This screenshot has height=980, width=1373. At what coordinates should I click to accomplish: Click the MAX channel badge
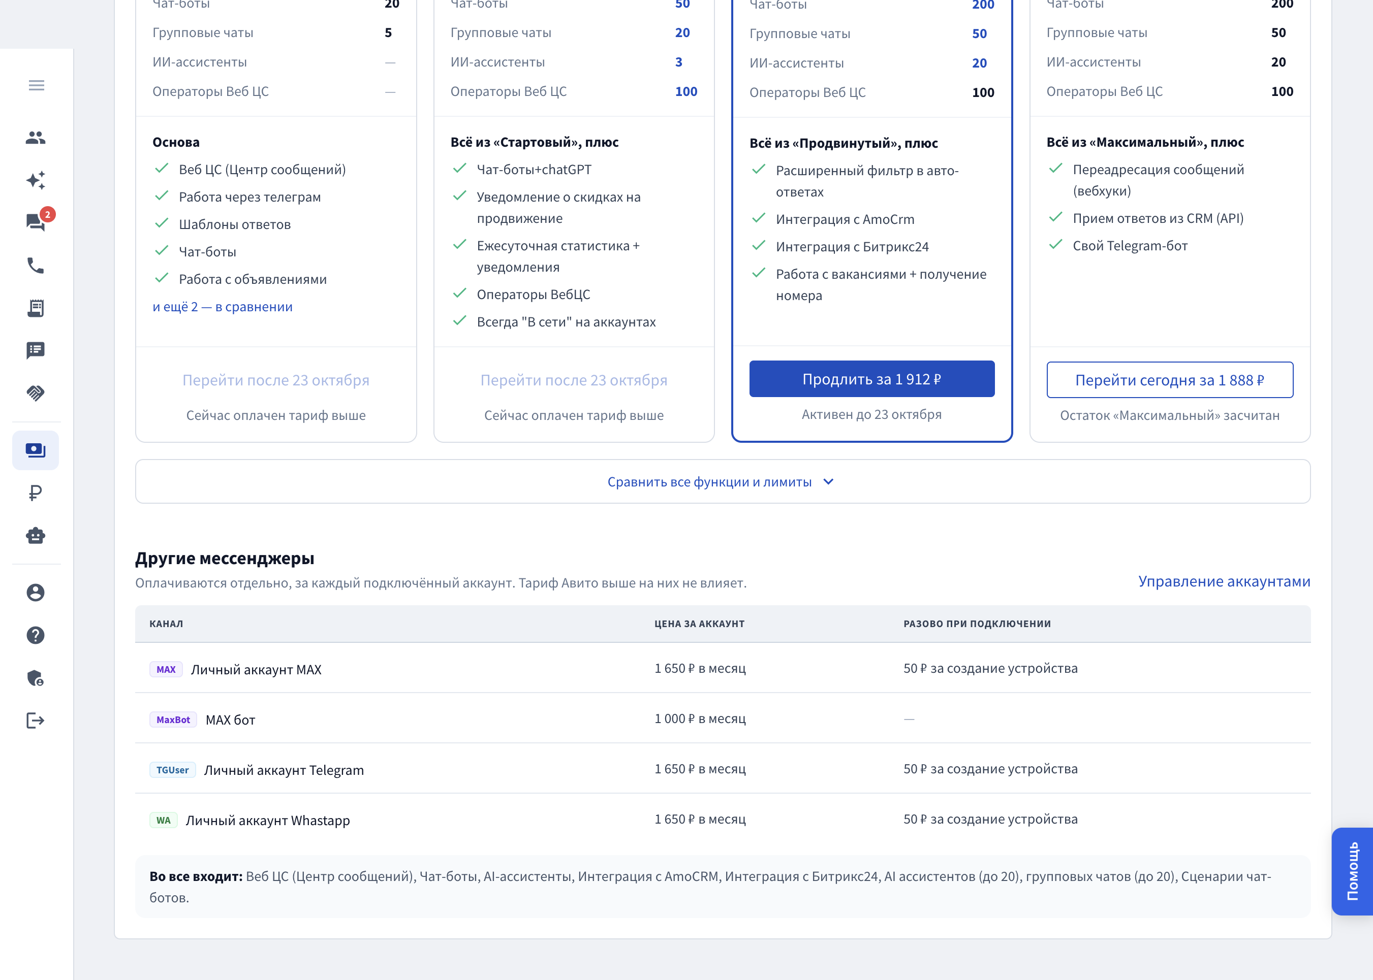166,669
